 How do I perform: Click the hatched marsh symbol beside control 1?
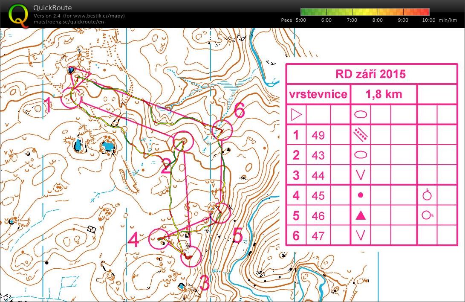361,134
